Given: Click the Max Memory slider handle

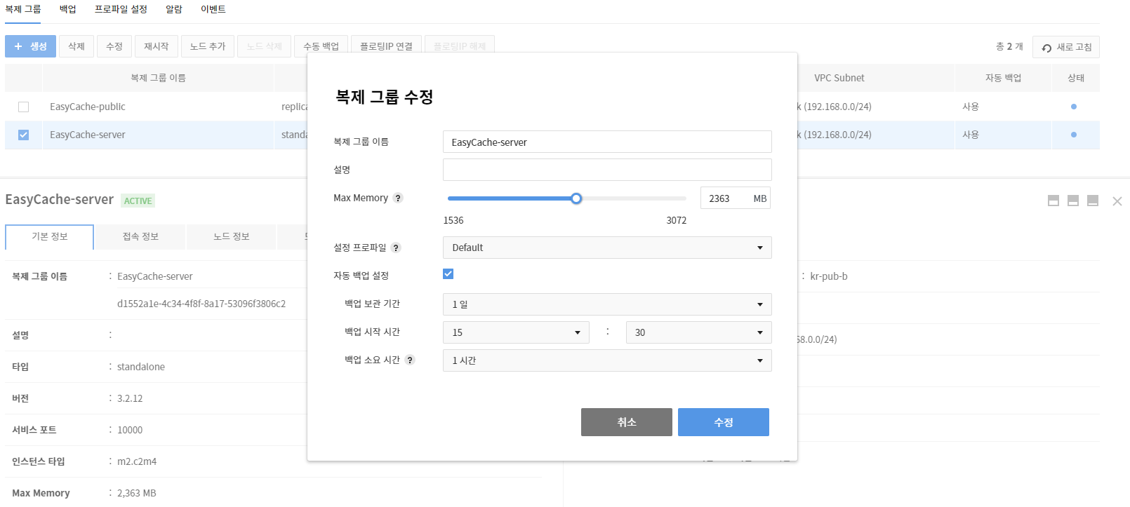Looking at the screenshot, I should point(576,198).
